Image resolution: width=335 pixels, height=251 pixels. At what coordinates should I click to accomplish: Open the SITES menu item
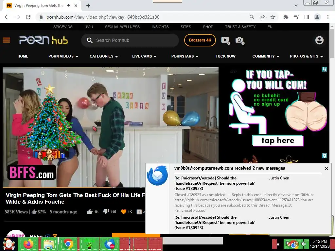coord(186,27)
